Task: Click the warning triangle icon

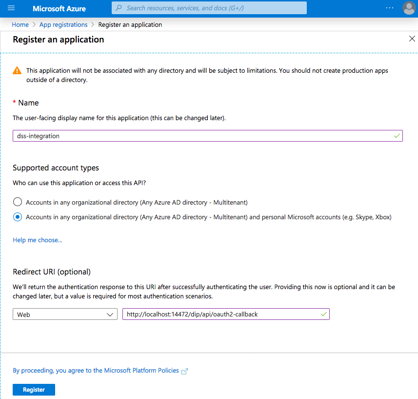Action: (18, 70)
